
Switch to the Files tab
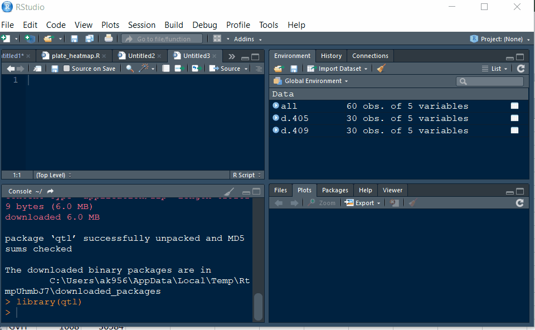click(280, 190)
